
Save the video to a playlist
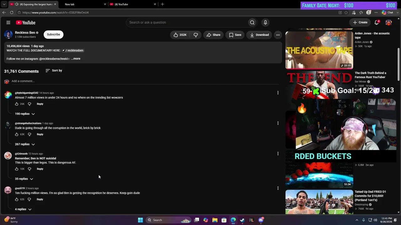[235, 35]
